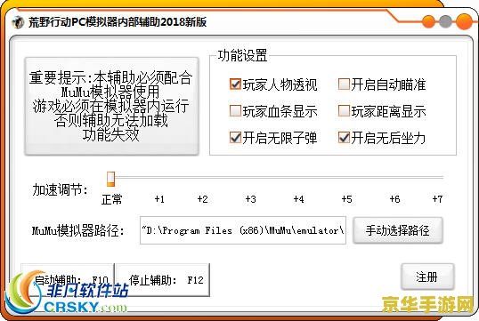Click the MuMu模拟器路径 label
Viewport: 479px width, 321px height.
tap(78, 230)
